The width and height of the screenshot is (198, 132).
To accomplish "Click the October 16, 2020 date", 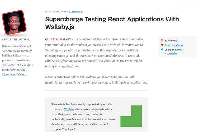I will coord(55,12).
